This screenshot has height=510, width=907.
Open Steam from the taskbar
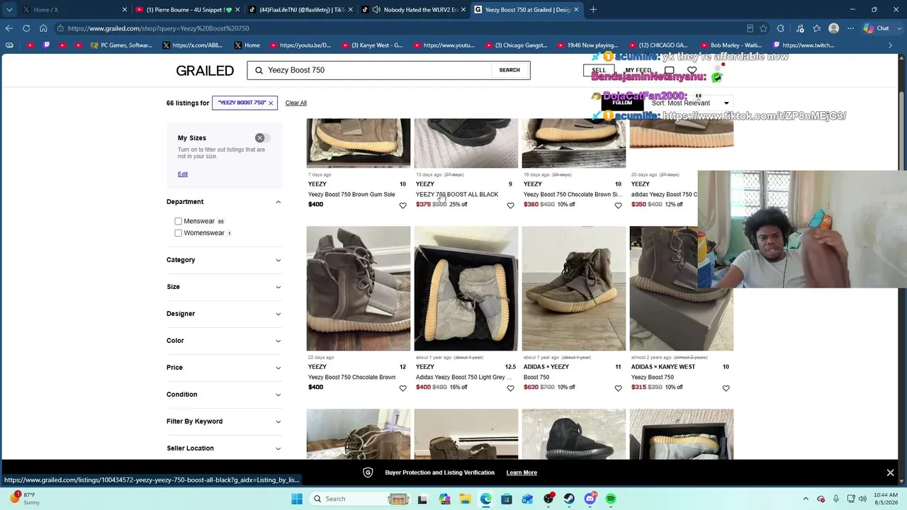pyautogui.click(x=569, y=499)
